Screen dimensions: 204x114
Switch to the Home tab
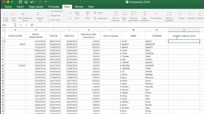[x=8, y=7]
